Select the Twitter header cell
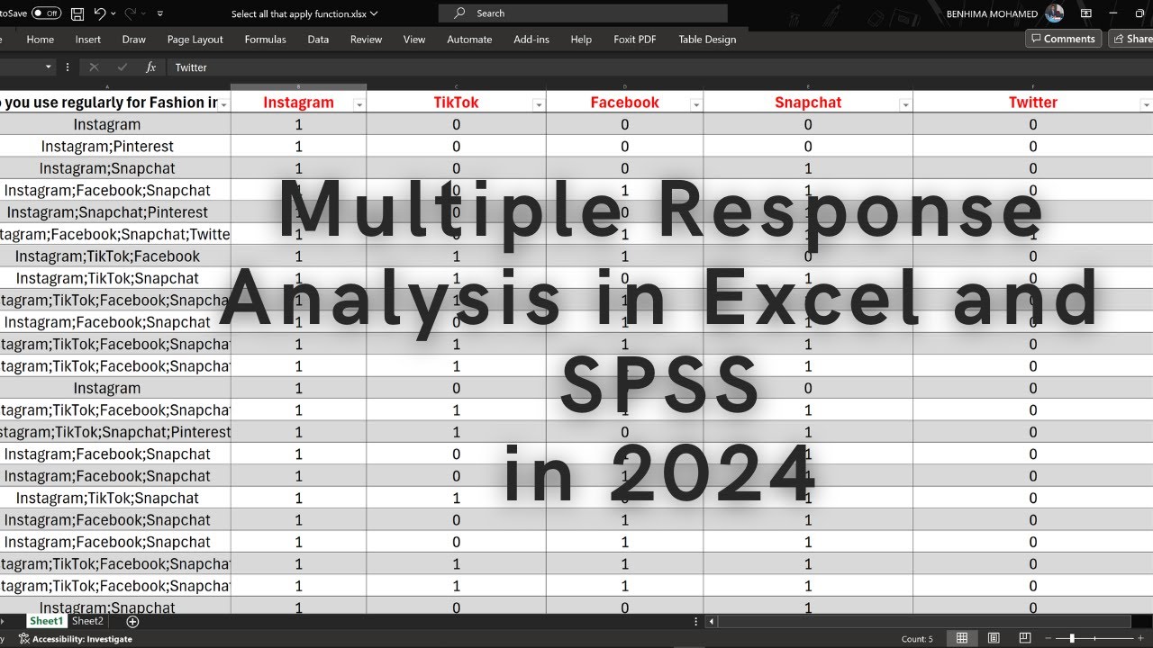This screenshot has width=1153, height=648. pos(1032,103)
